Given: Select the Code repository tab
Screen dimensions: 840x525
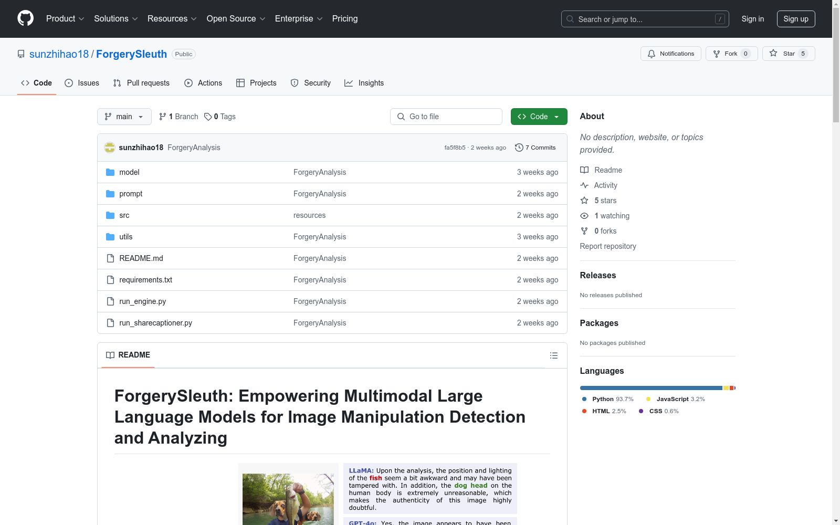Looking at the screenshot, I should [x=37, y=83].
